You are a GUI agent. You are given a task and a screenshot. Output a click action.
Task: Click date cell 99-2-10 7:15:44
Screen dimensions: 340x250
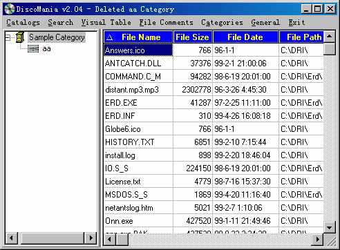tap(245, 142)
